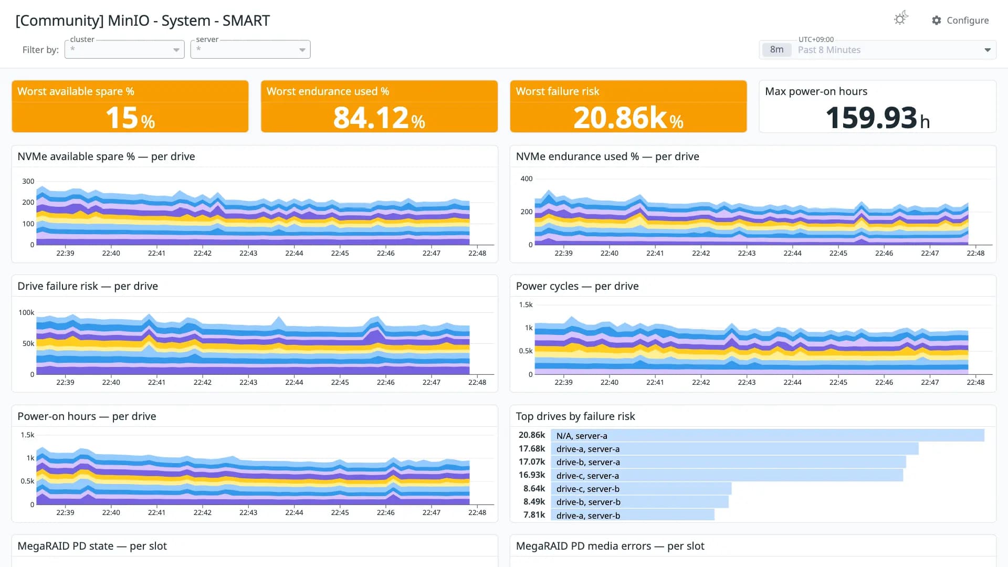Click Power cycles per drive title
This screenshot has height=567, width=1008.
[577, 286]
